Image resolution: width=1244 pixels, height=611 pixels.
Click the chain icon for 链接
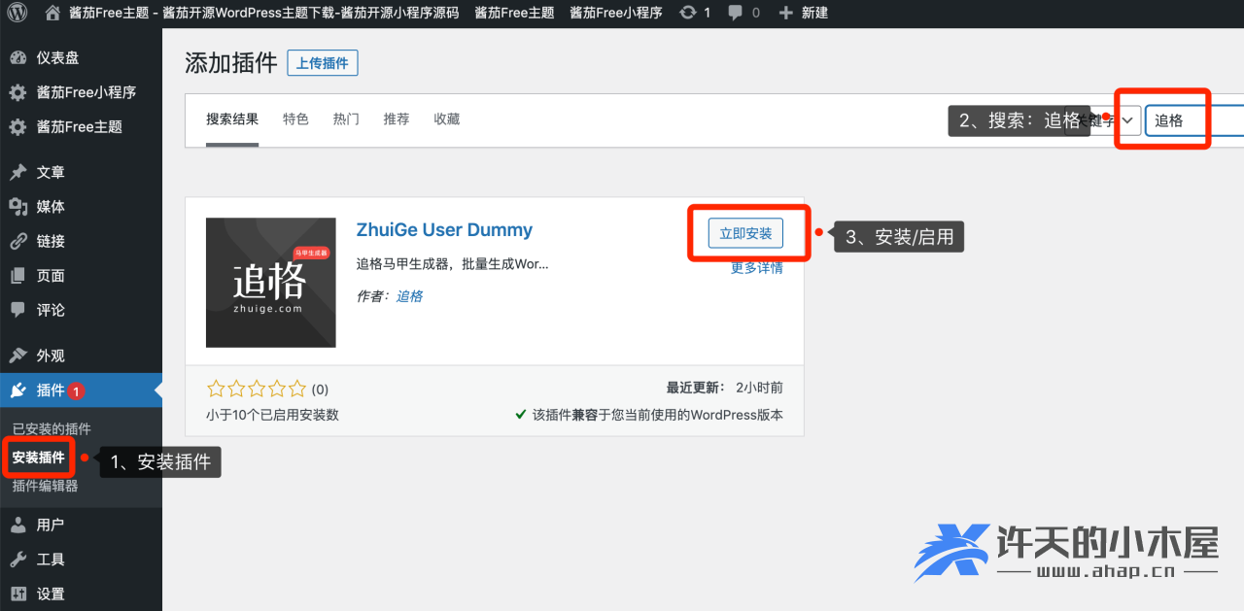(17, 241)
